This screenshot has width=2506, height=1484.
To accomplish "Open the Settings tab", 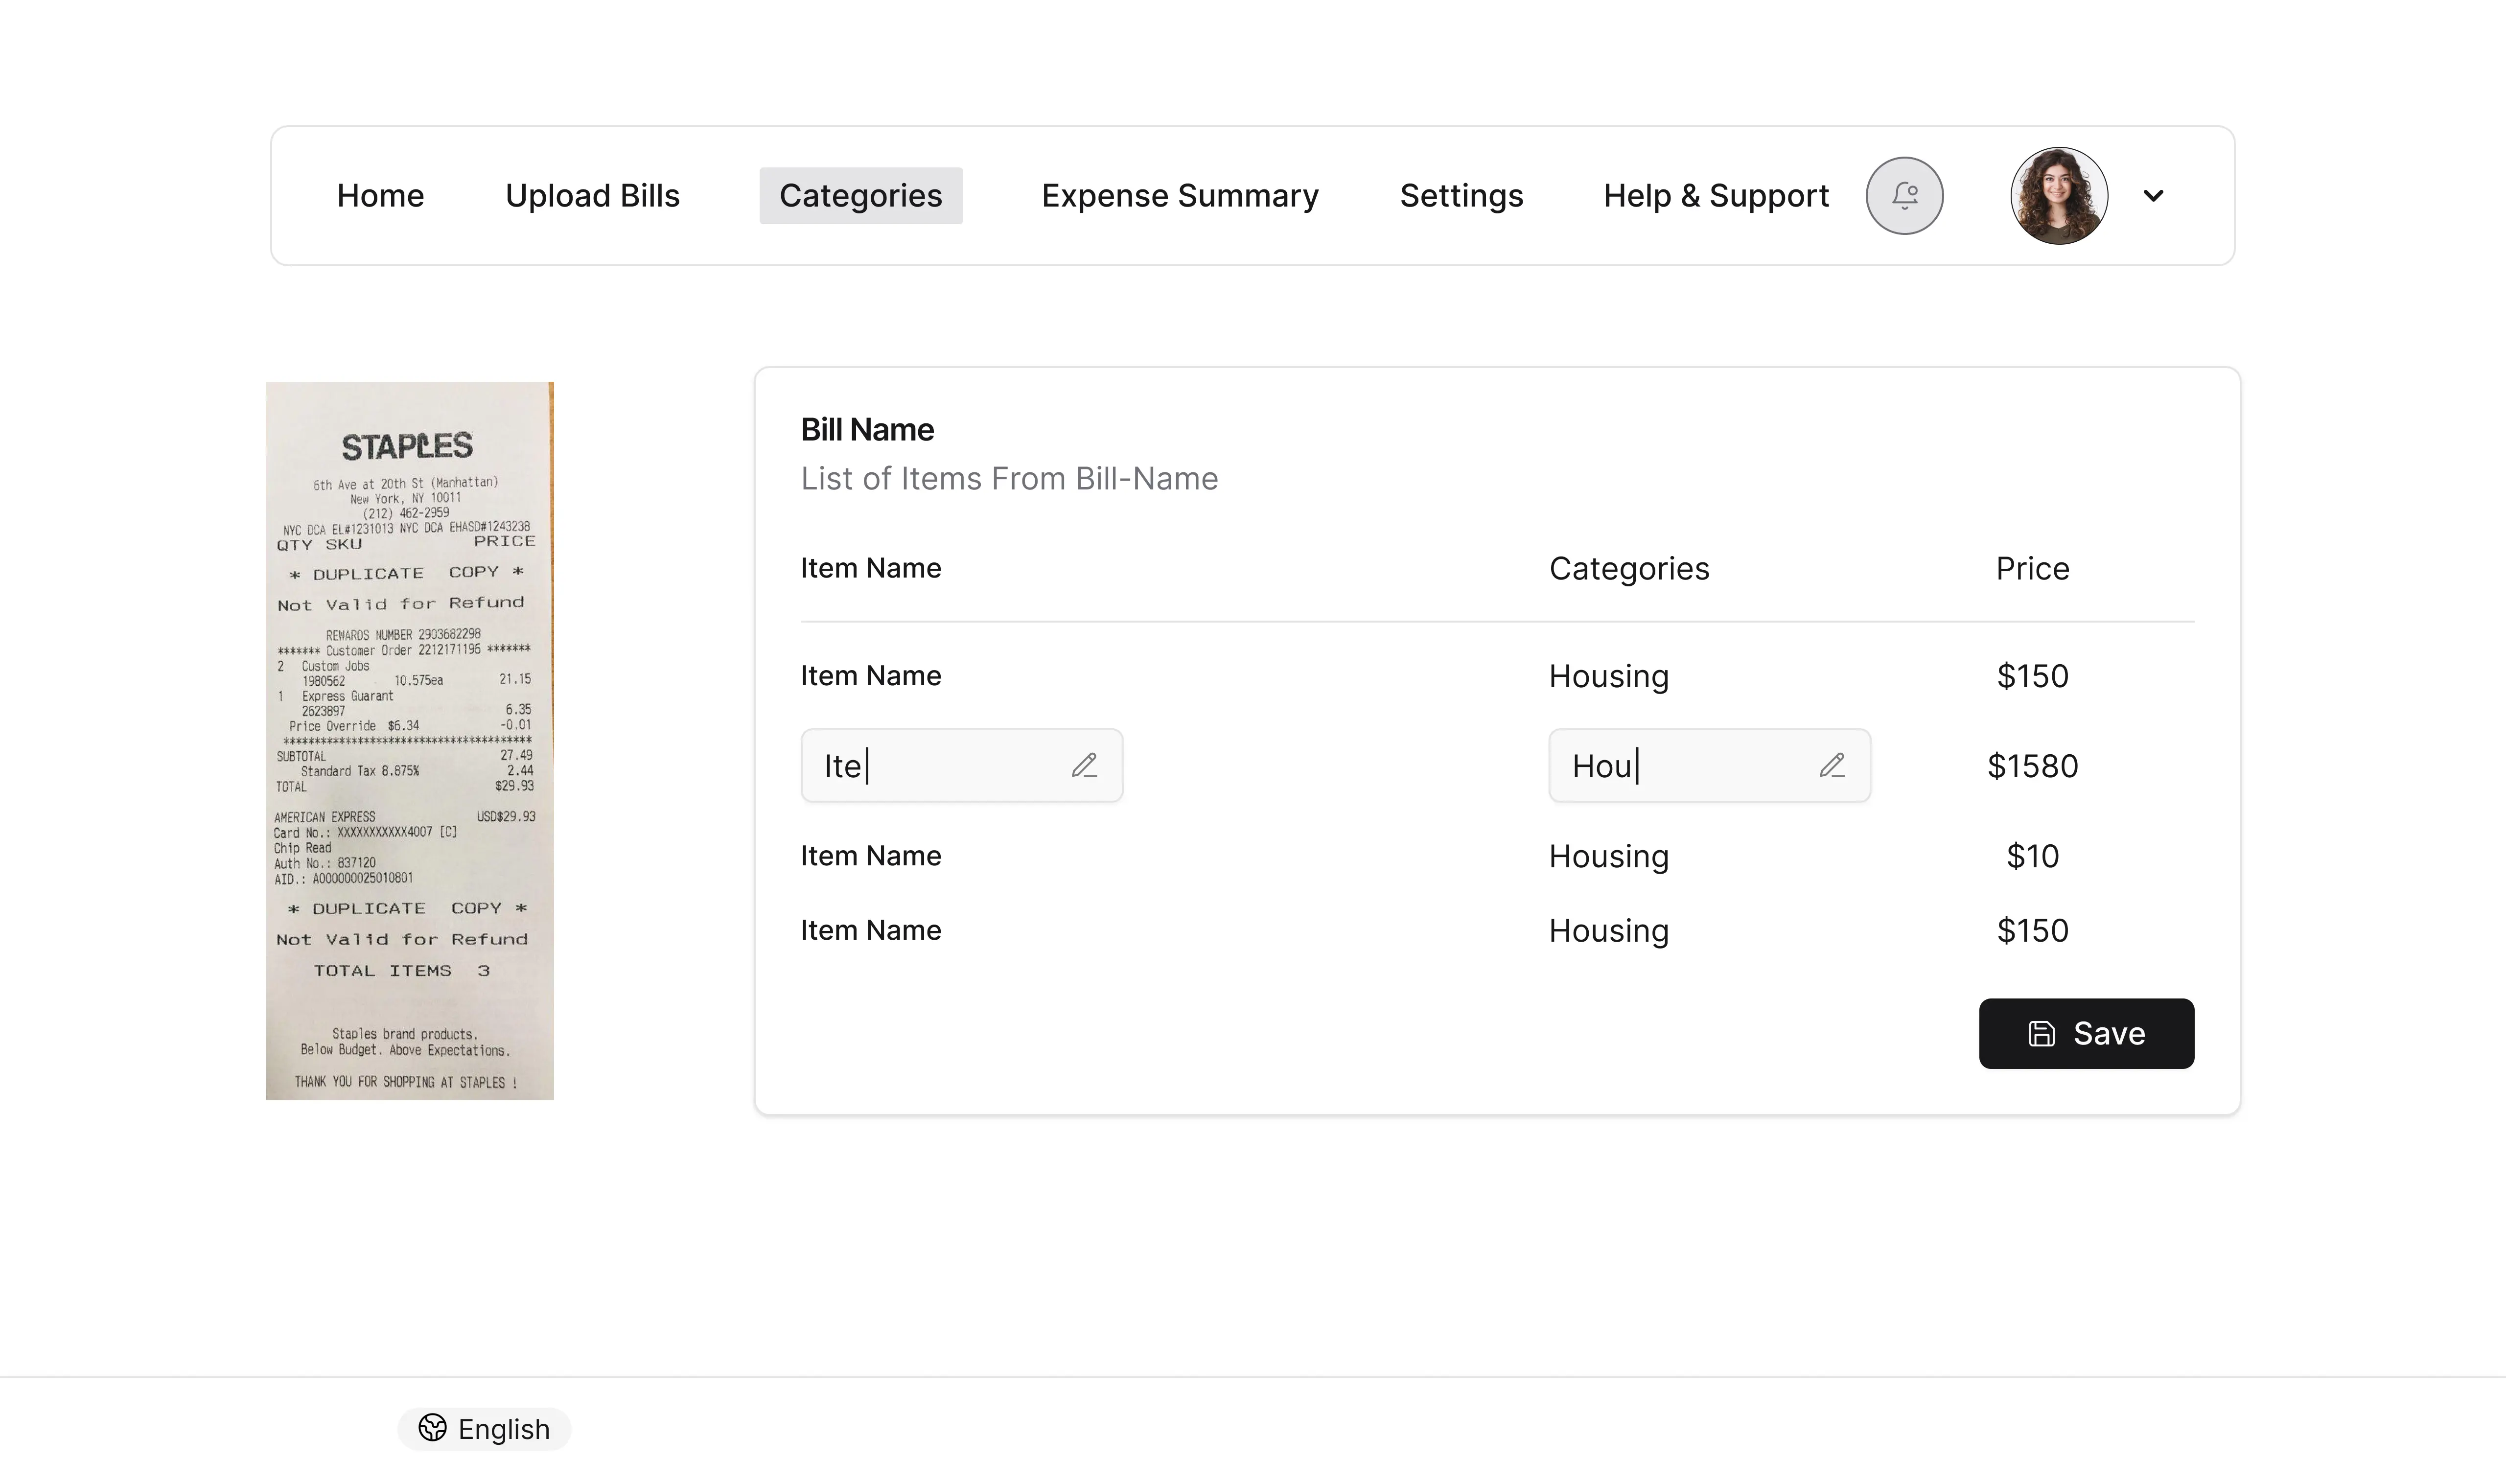I will click(1461, 196).
